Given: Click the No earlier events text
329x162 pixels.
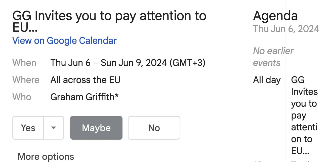Looking at the screenshot, I should click(273, 57).
